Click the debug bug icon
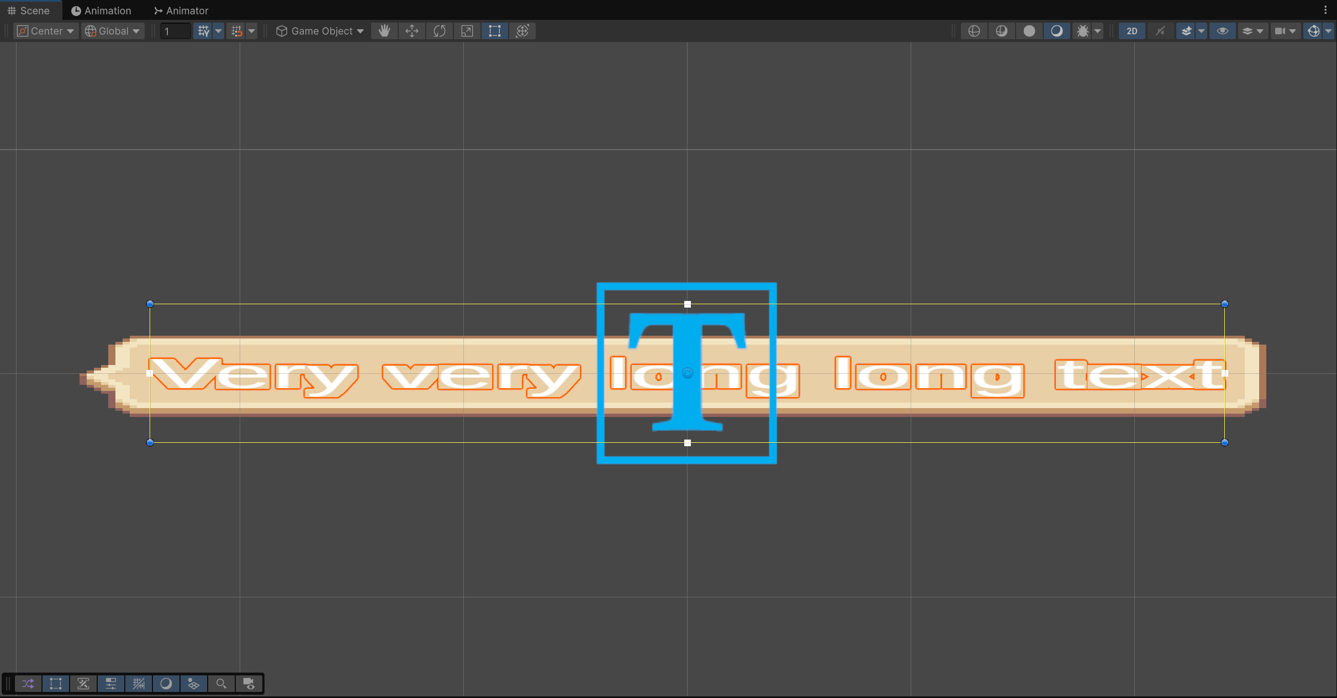The image size is (1337, 698). [x=1082, y=31]
